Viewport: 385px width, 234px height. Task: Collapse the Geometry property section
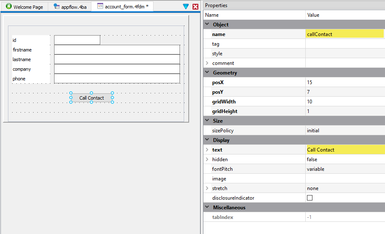pyautogui.click(x=207, y=73)
